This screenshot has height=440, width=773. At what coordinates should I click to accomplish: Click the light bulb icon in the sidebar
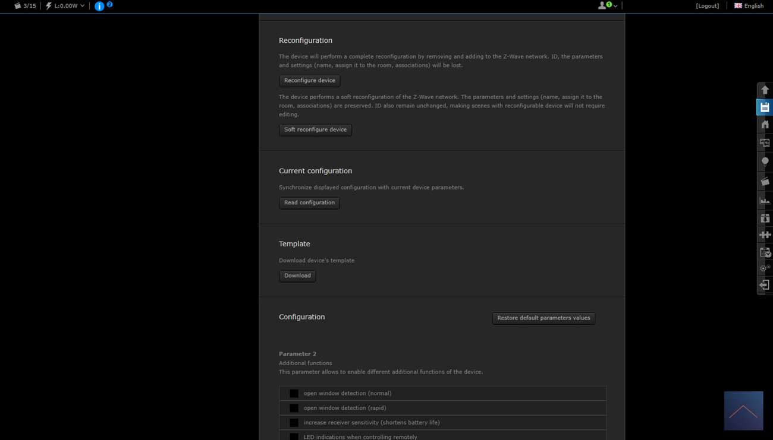pos(765,161)
